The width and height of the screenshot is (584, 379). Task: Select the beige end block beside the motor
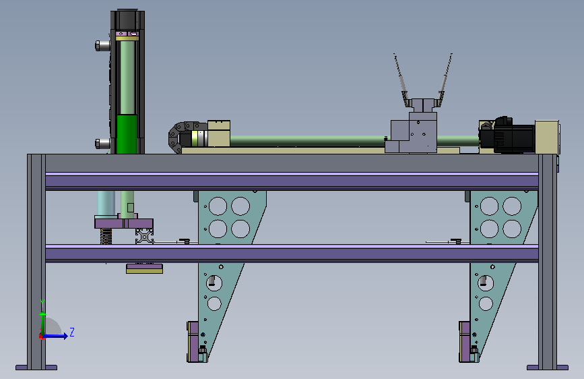tap(547, 137)
